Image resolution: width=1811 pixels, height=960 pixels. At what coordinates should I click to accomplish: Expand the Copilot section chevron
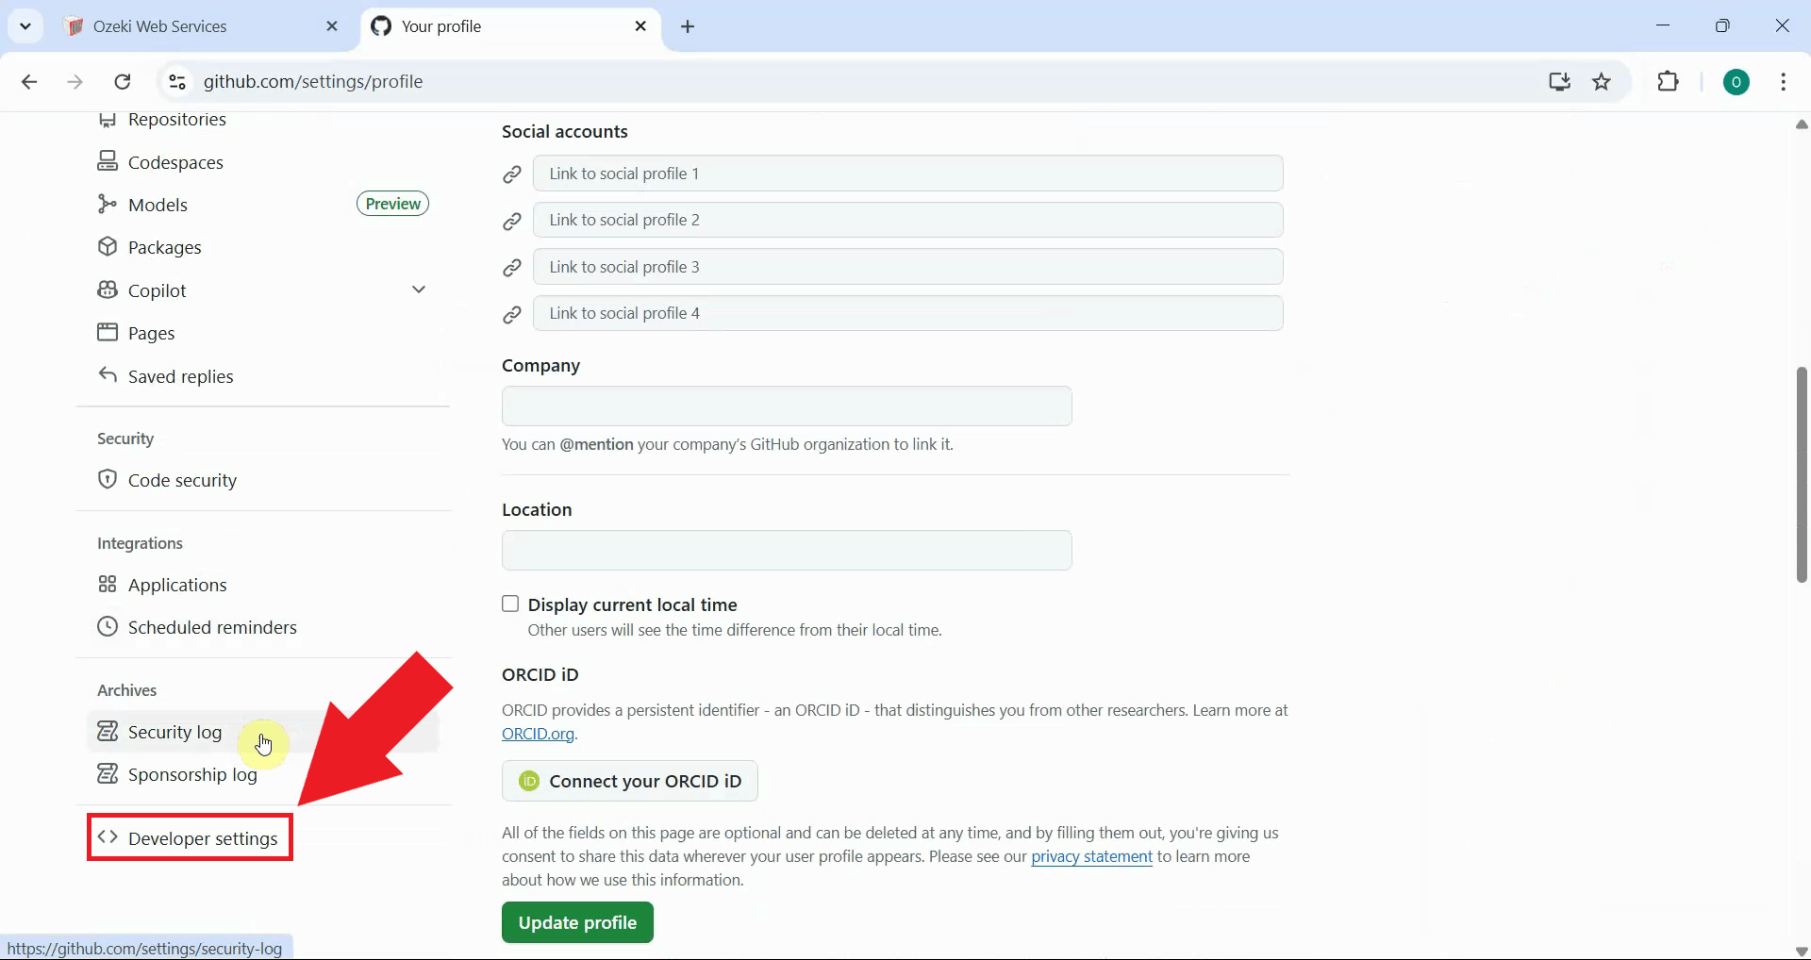tap(419, 290)
